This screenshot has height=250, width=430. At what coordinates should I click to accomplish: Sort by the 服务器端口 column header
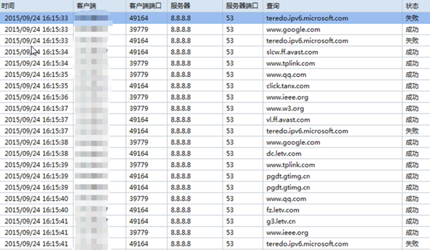243,6
